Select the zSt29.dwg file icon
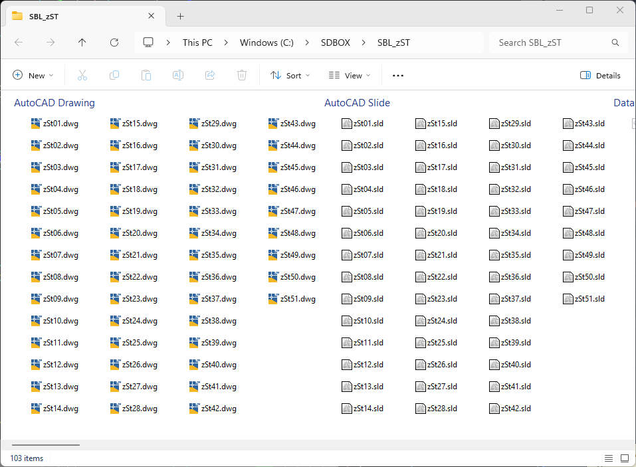Screen dimensions: 636x467 pos(195,124)
